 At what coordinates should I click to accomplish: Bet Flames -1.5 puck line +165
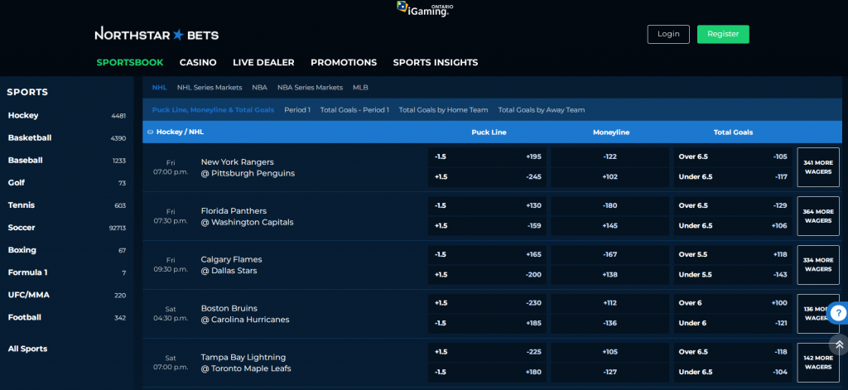click(x=487, y=254)
